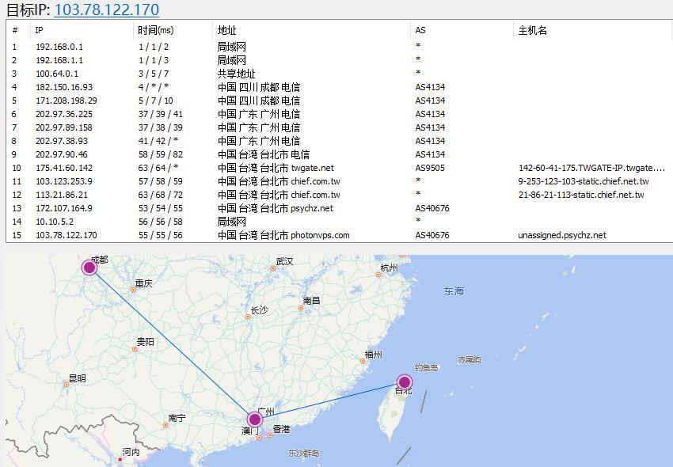Click the target IP link 103.78.122.170
Screen dimensions: 673x467
tap(106, 9)
